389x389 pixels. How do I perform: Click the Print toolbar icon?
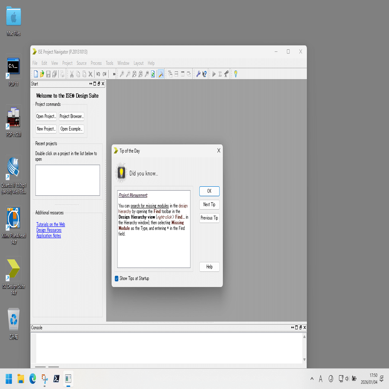(62, 74)
